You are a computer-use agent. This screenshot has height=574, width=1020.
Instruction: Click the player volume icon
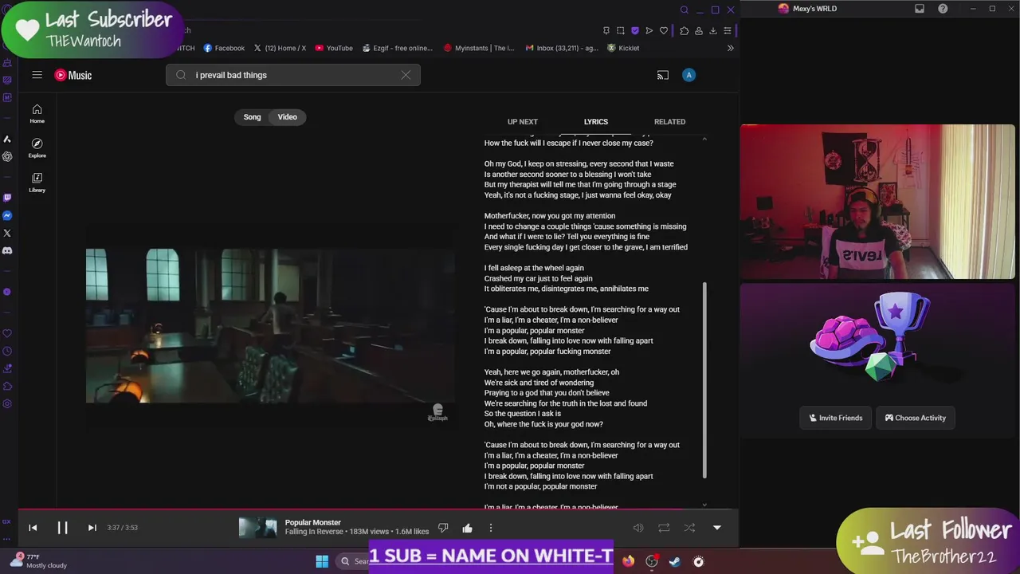(638, 528)
